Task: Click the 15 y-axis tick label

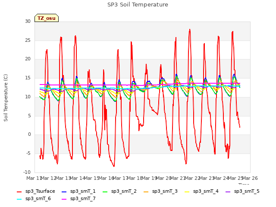Action: [28, 78]
